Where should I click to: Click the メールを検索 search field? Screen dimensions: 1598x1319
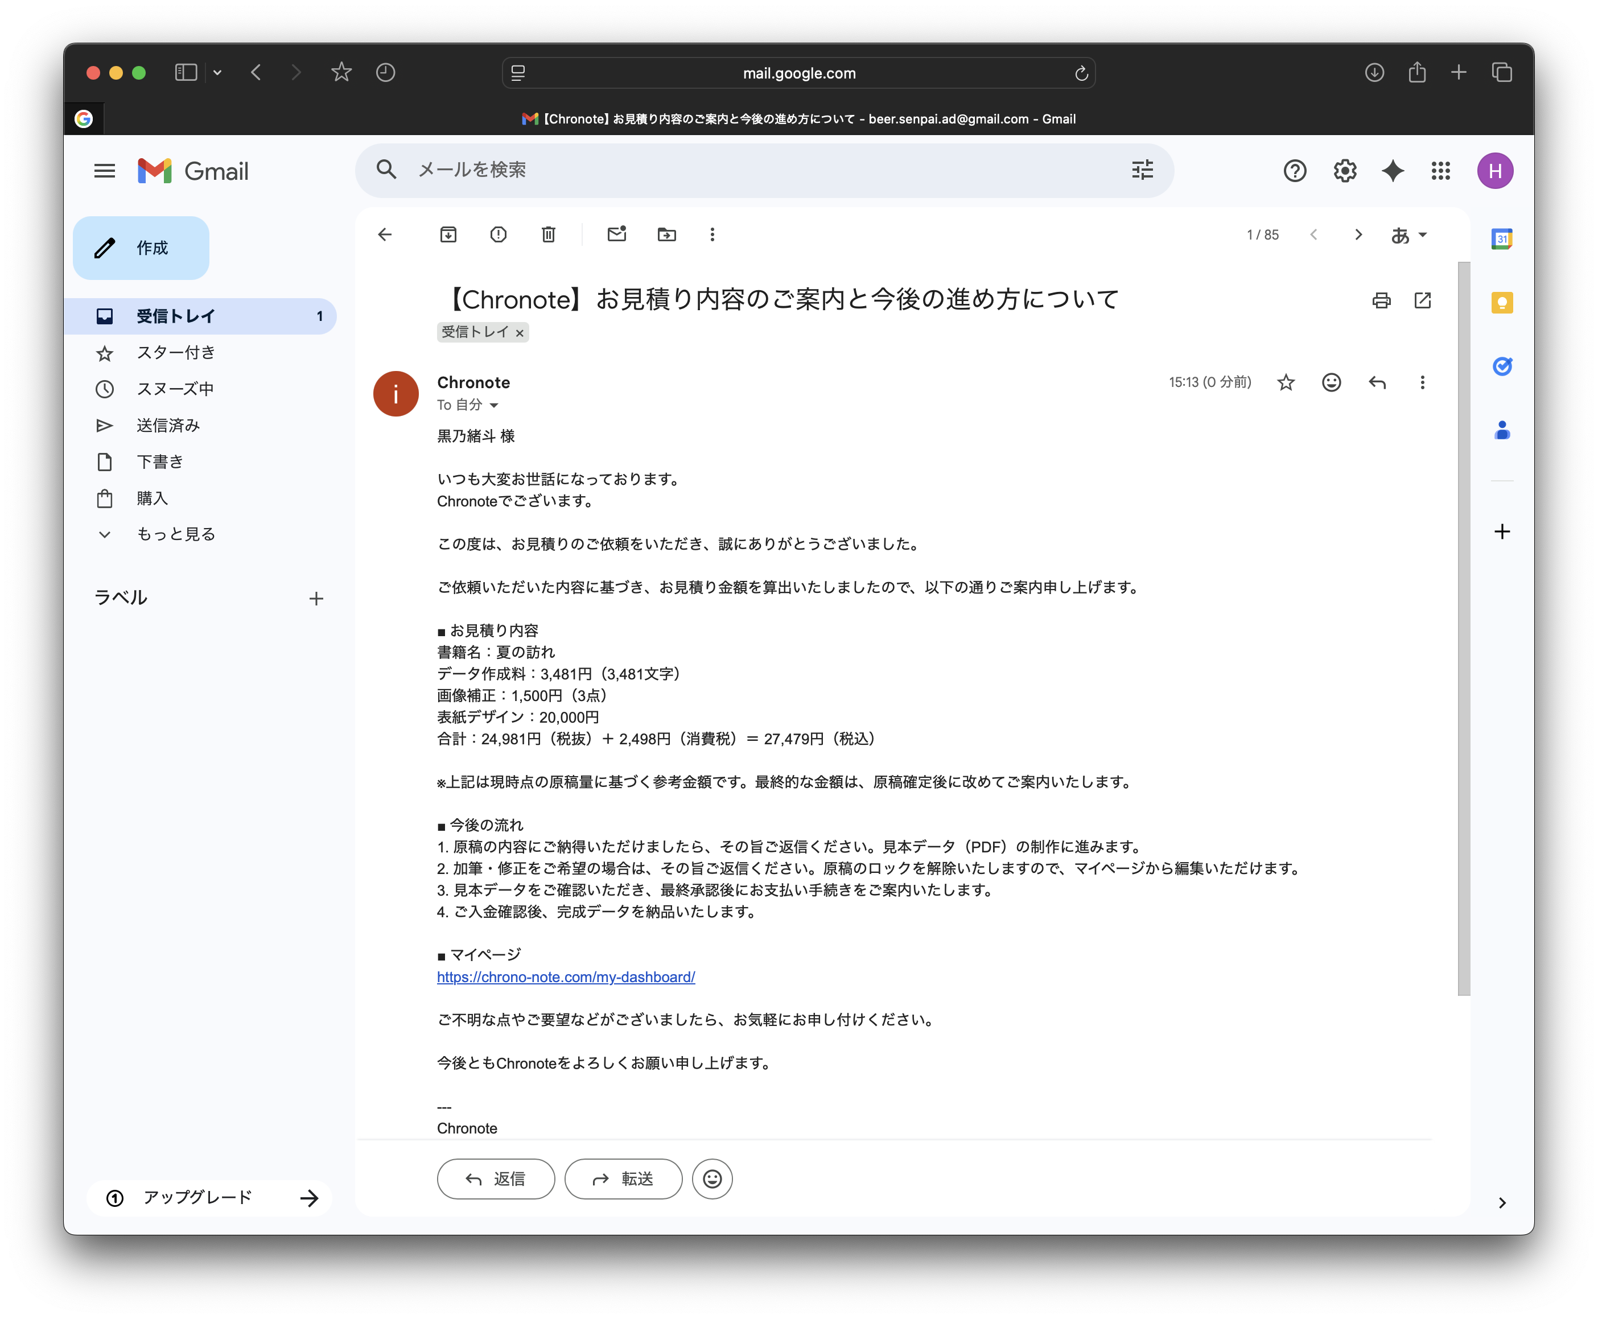684,170
